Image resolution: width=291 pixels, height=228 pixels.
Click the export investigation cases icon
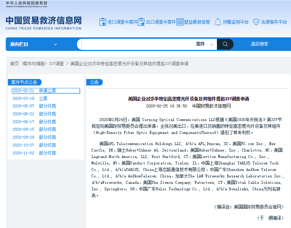click(x=141, y=22)
